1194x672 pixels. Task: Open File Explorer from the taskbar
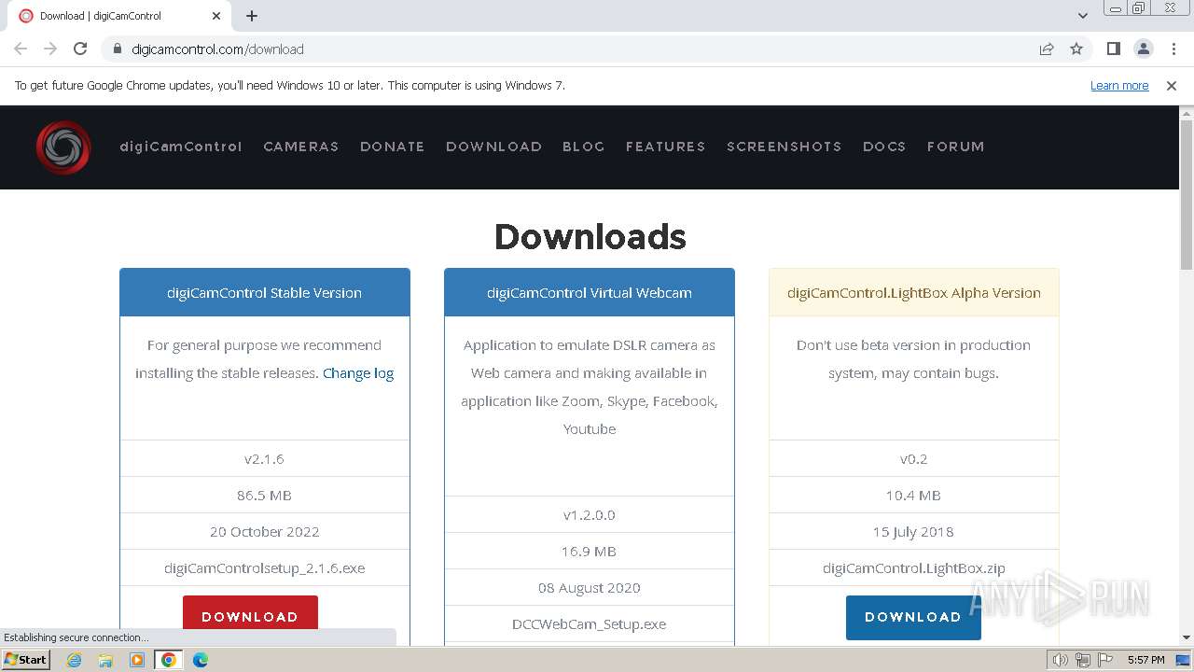pyautogui.click(x=105, y=660)
